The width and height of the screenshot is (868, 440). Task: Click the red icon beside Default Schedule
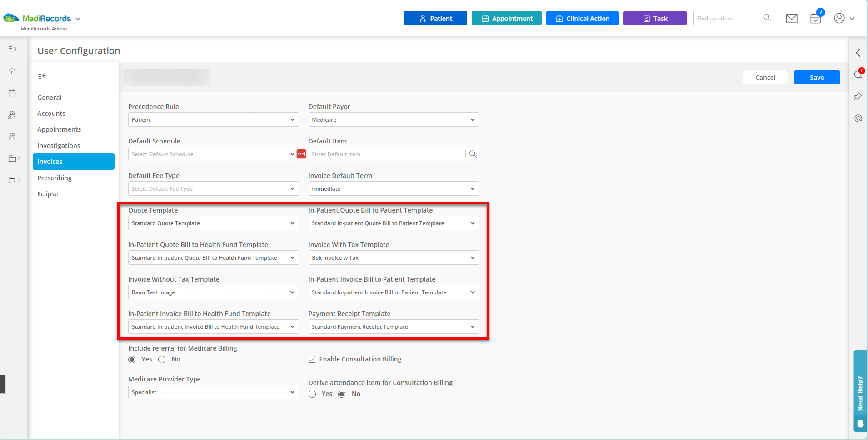pos(301,154)
